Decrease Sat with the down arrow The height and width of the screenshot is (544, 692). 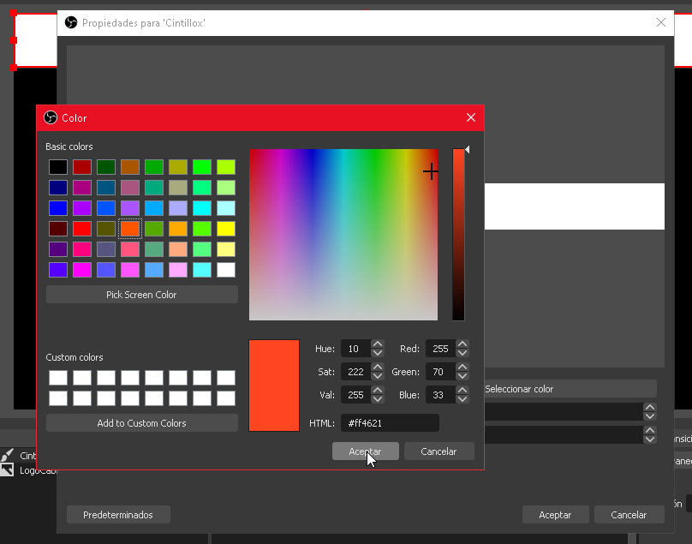point(378,376)
